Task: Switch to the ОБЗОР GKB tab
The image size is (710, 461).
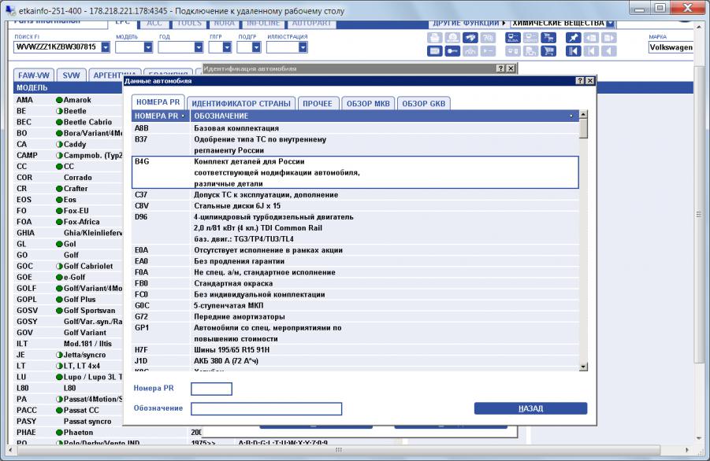Action: [x=424, y=104]
